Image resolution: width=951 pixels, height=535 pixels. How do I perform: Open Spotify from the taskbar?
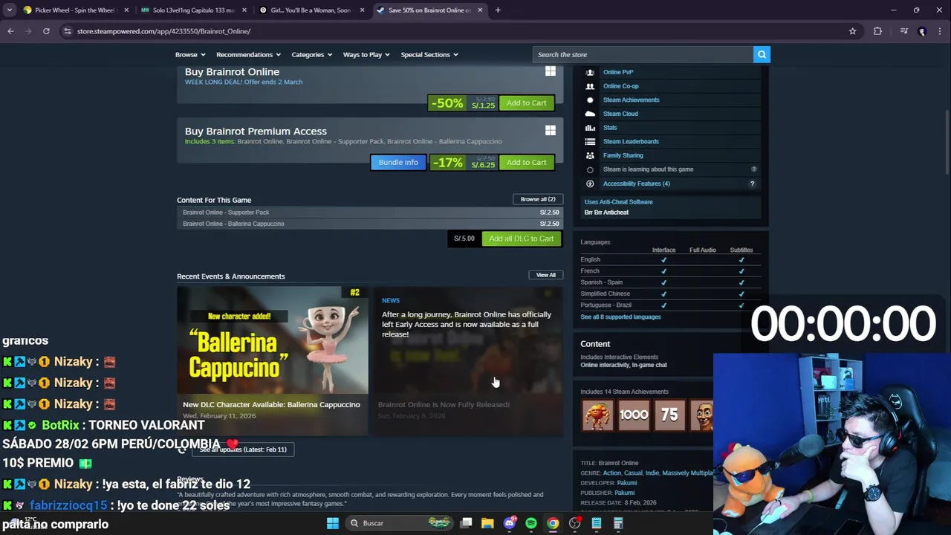click(x=531, y=523)
